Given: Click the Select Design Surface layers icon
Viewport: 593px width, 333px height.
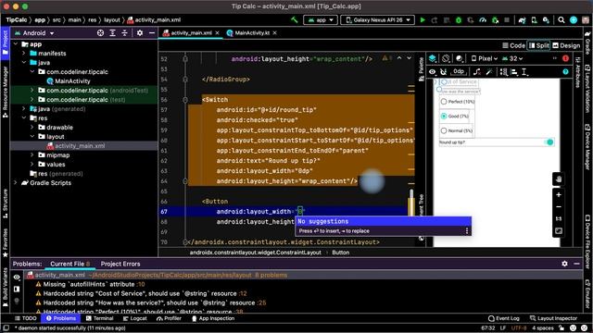Looking at the screenshot, I should tap(433, 58).
